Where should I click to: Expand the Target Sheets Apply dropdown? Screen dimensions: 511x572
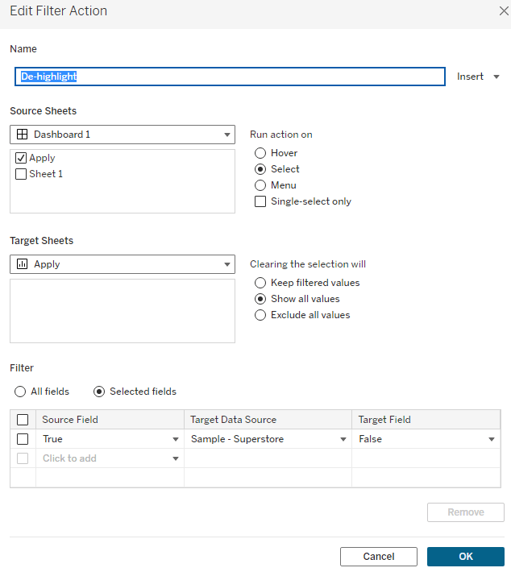pyautogui.click(x=123, y=264)
